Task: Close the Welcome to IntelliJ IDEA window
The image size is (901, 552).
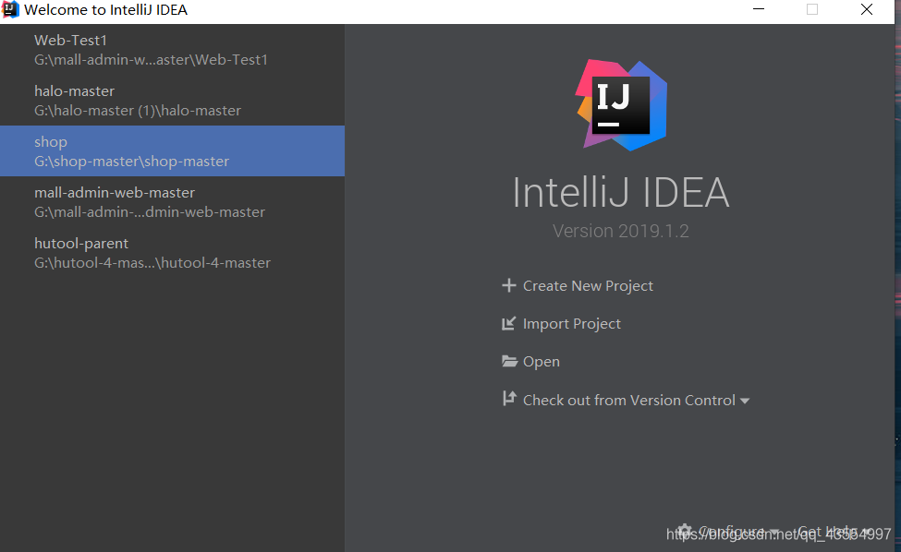Action: 867,9
